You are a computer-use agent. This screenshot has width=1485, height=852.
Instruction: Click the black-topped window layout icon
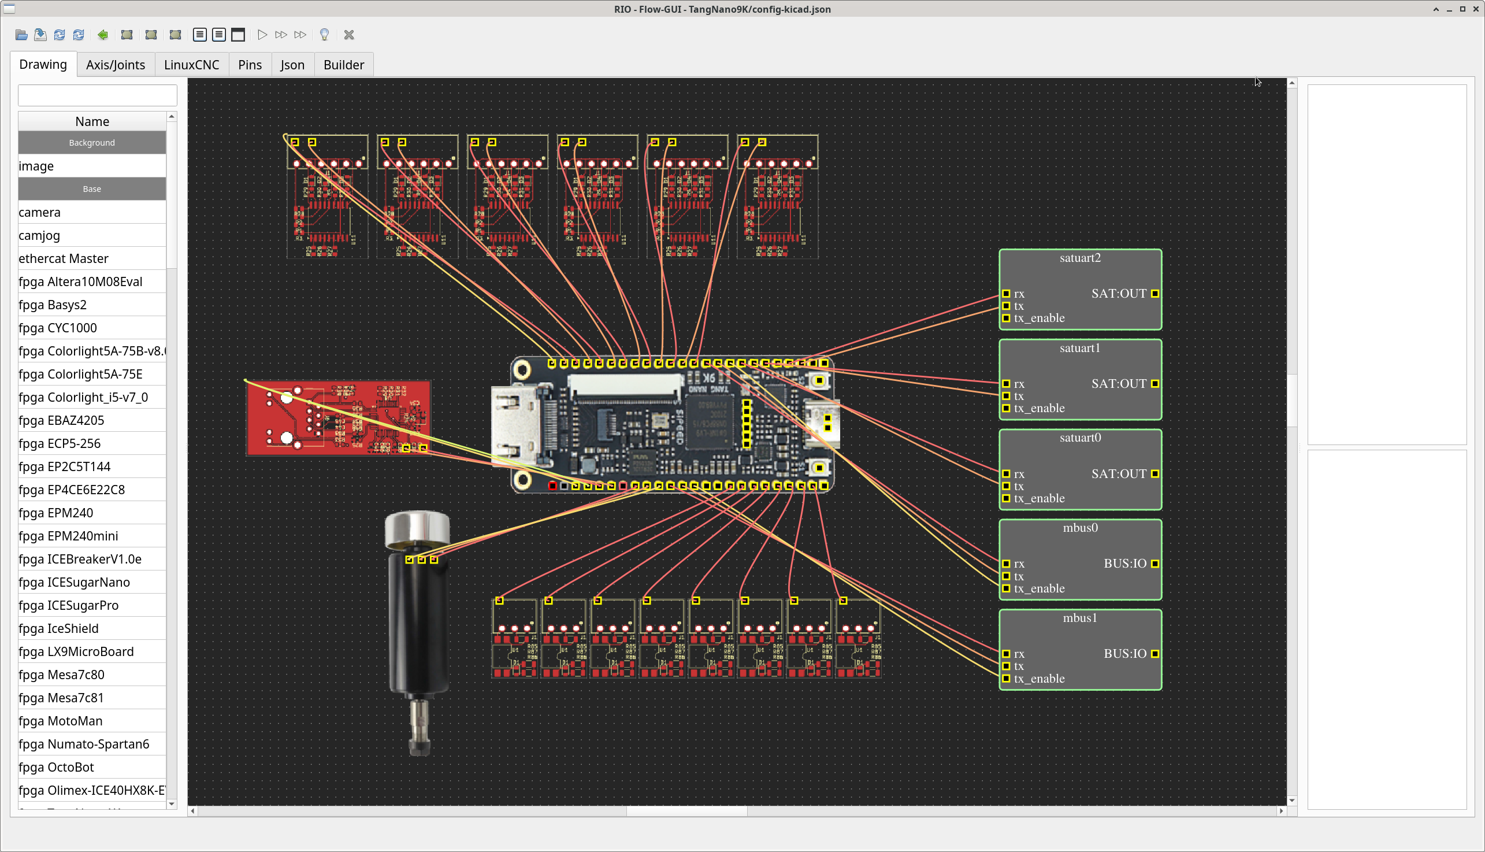pos(238,35)
